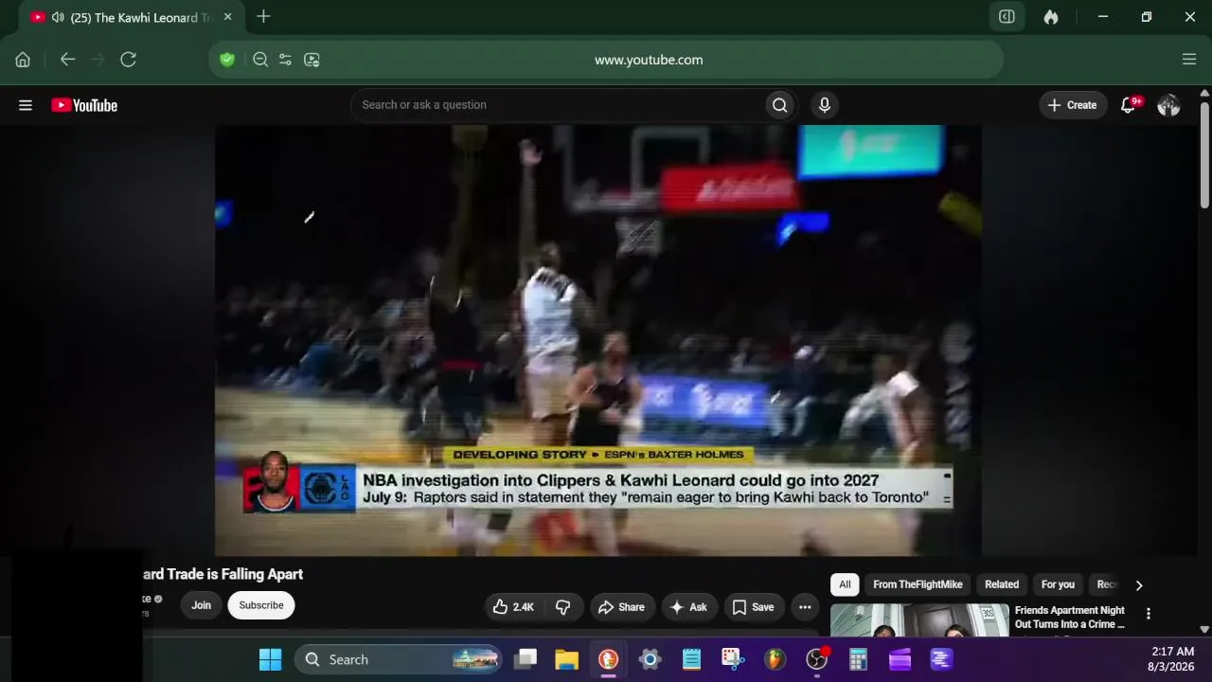1212x682 pixels.
Task: Open the Create menu
Action: (1072, 105)
